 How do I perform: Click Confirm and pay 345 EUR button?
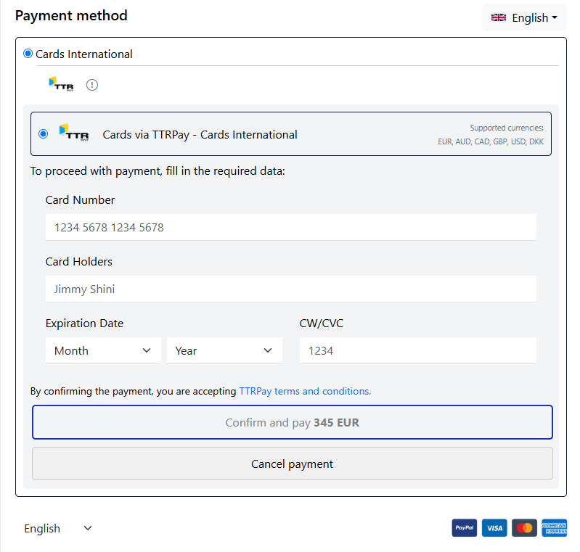point(293,422)
